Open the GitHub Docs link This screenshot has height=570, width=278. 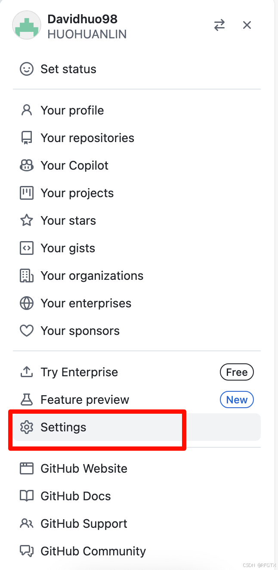click(75, 496)
